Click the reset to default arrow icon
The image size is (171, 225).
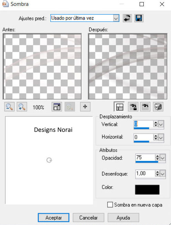coord(127,18)
